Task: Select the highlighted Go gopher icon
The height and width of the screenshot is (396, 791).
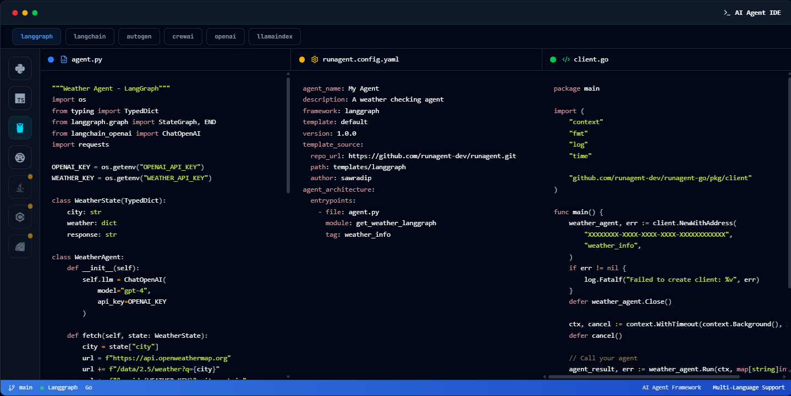Action: tap(20, 127)
